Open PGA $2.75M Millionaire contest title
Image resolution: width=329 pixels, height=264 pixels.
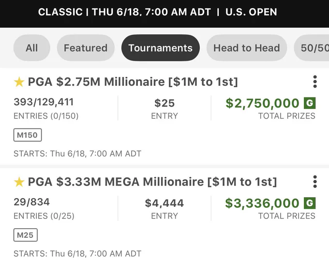pyautogui.click(x=133, y=82)
